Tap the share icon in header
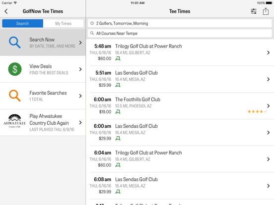 pos(266,11)
